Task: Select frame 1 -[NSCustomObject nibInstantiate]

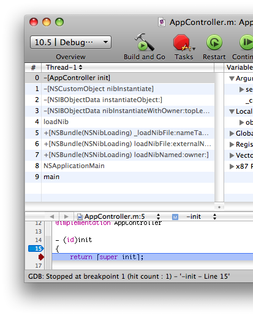Action: pos(119,89)
